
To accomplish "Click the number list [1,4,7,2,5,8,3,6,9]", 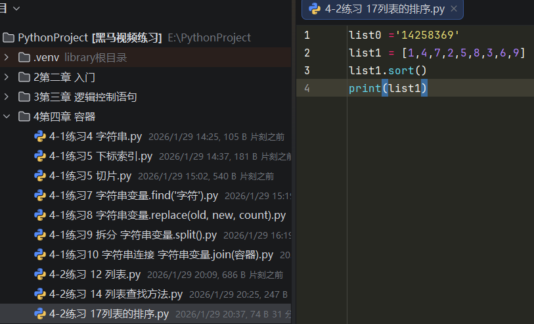I will tap(464, 53).
